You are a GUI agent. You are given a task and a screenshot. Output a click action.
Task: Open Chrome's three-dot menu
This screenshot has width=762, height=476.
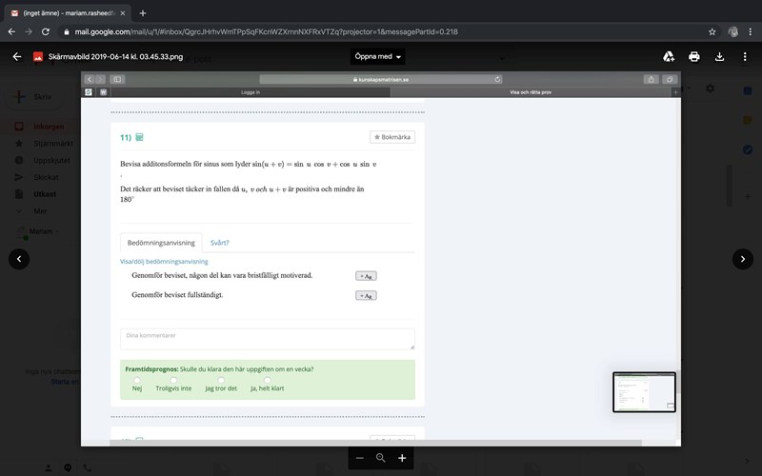(750, 31)
